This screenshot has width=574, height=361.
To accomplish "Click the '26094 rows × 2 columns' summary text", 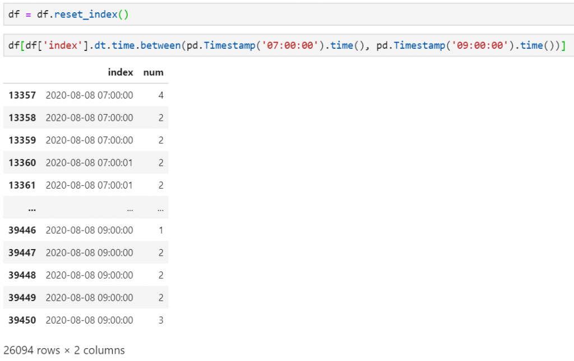I will click(x=64, y=350).
